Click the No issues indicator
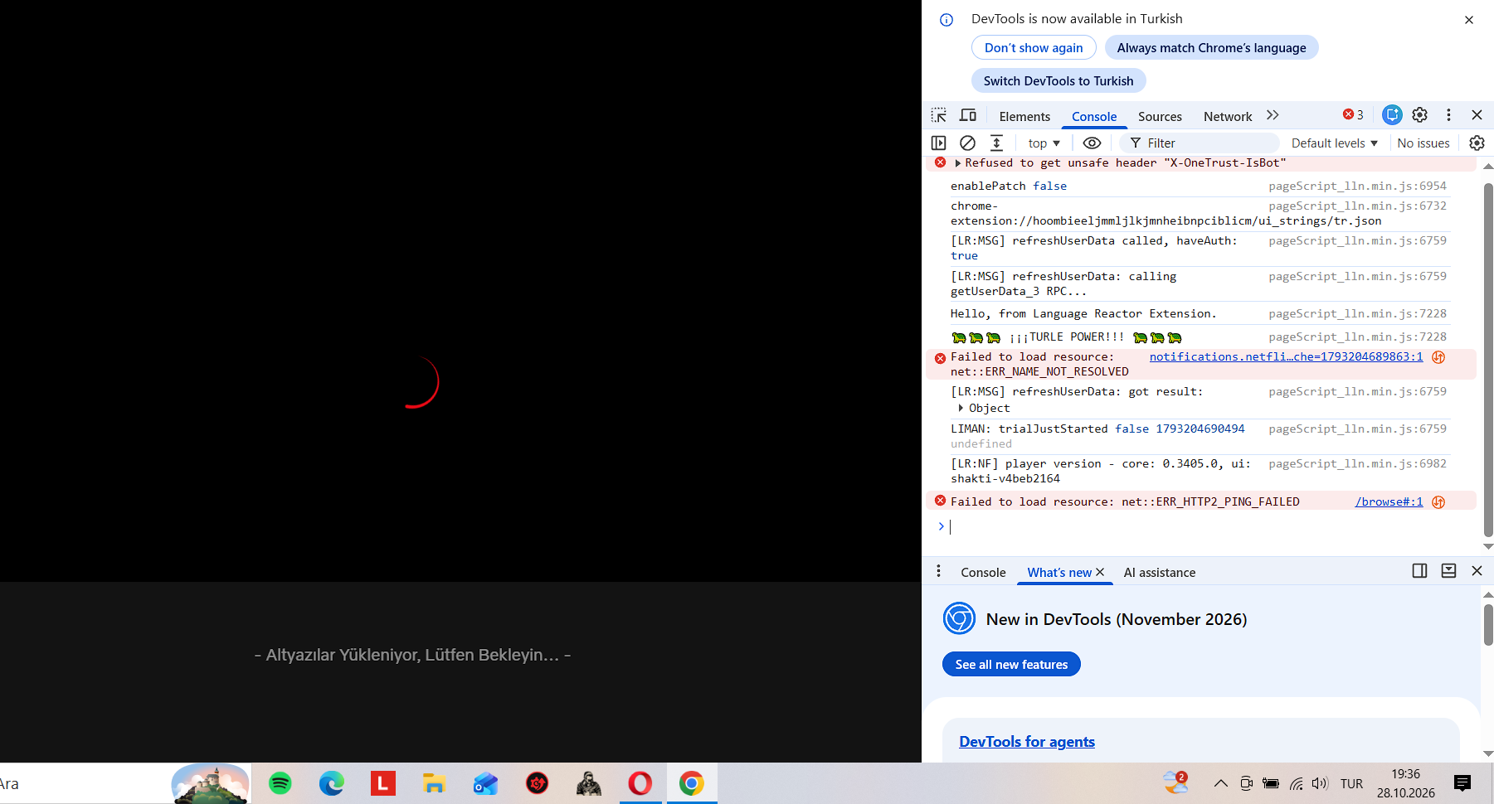Screen dimensions: 1494x804 click(1423, 143)
